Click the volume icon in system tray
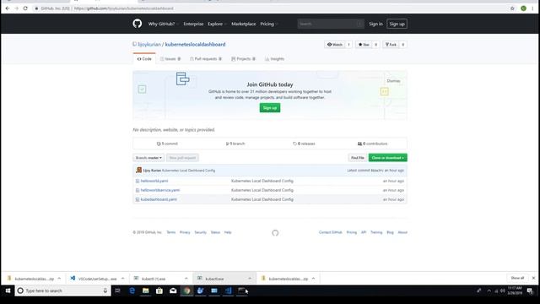540x304 pixels. [x=503, y=290]
